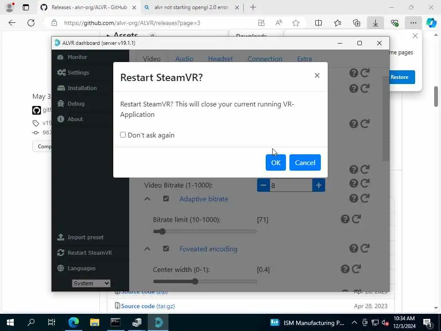Reset Foveated encoding to default
Screen dimensions: 441x331
coord(365,248)
